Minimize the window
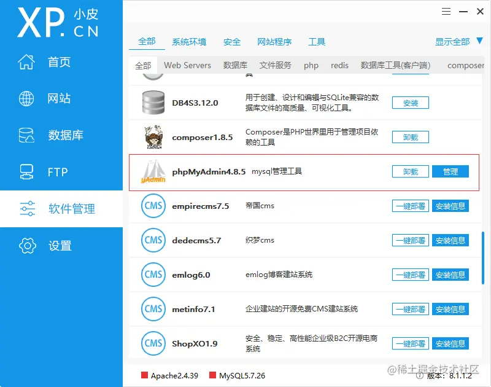The height and width of the screenshot is (387, 491). [x=463, y=12]
